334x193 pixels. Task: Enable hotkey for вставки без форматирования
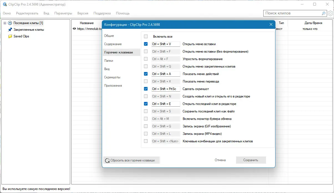coord(146,52)
